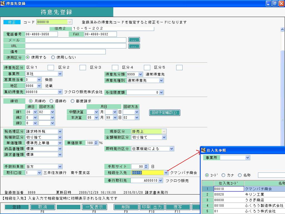Click the FAX number field
The image size is (285, 214).
point(100,34)
